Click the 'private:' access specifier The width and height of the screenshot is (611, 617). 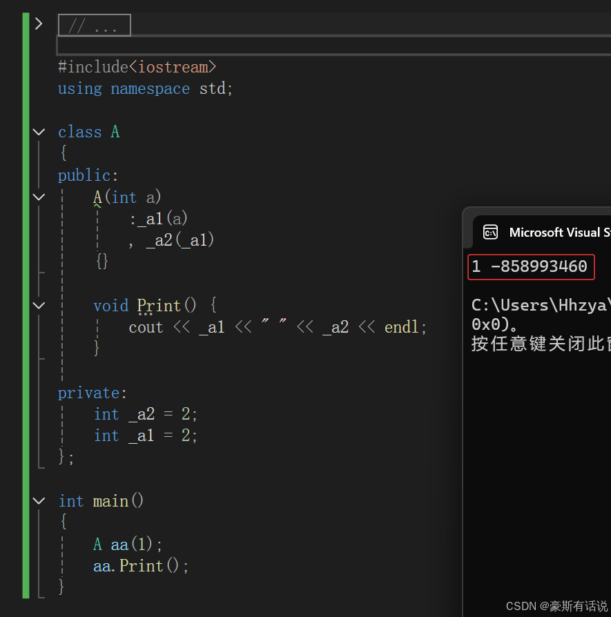pos(93,393)
